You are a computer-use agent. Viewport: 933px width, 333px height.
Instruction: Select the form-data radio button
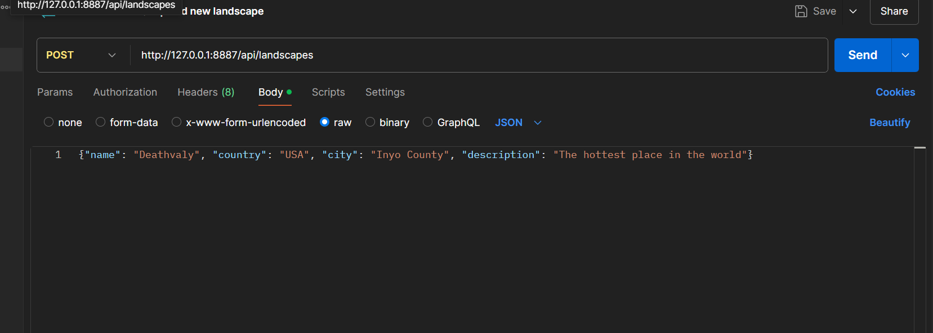101,122
